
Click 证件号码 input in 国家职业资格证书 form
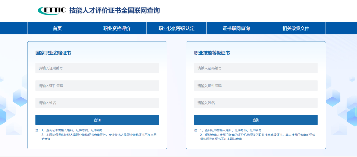97,86
